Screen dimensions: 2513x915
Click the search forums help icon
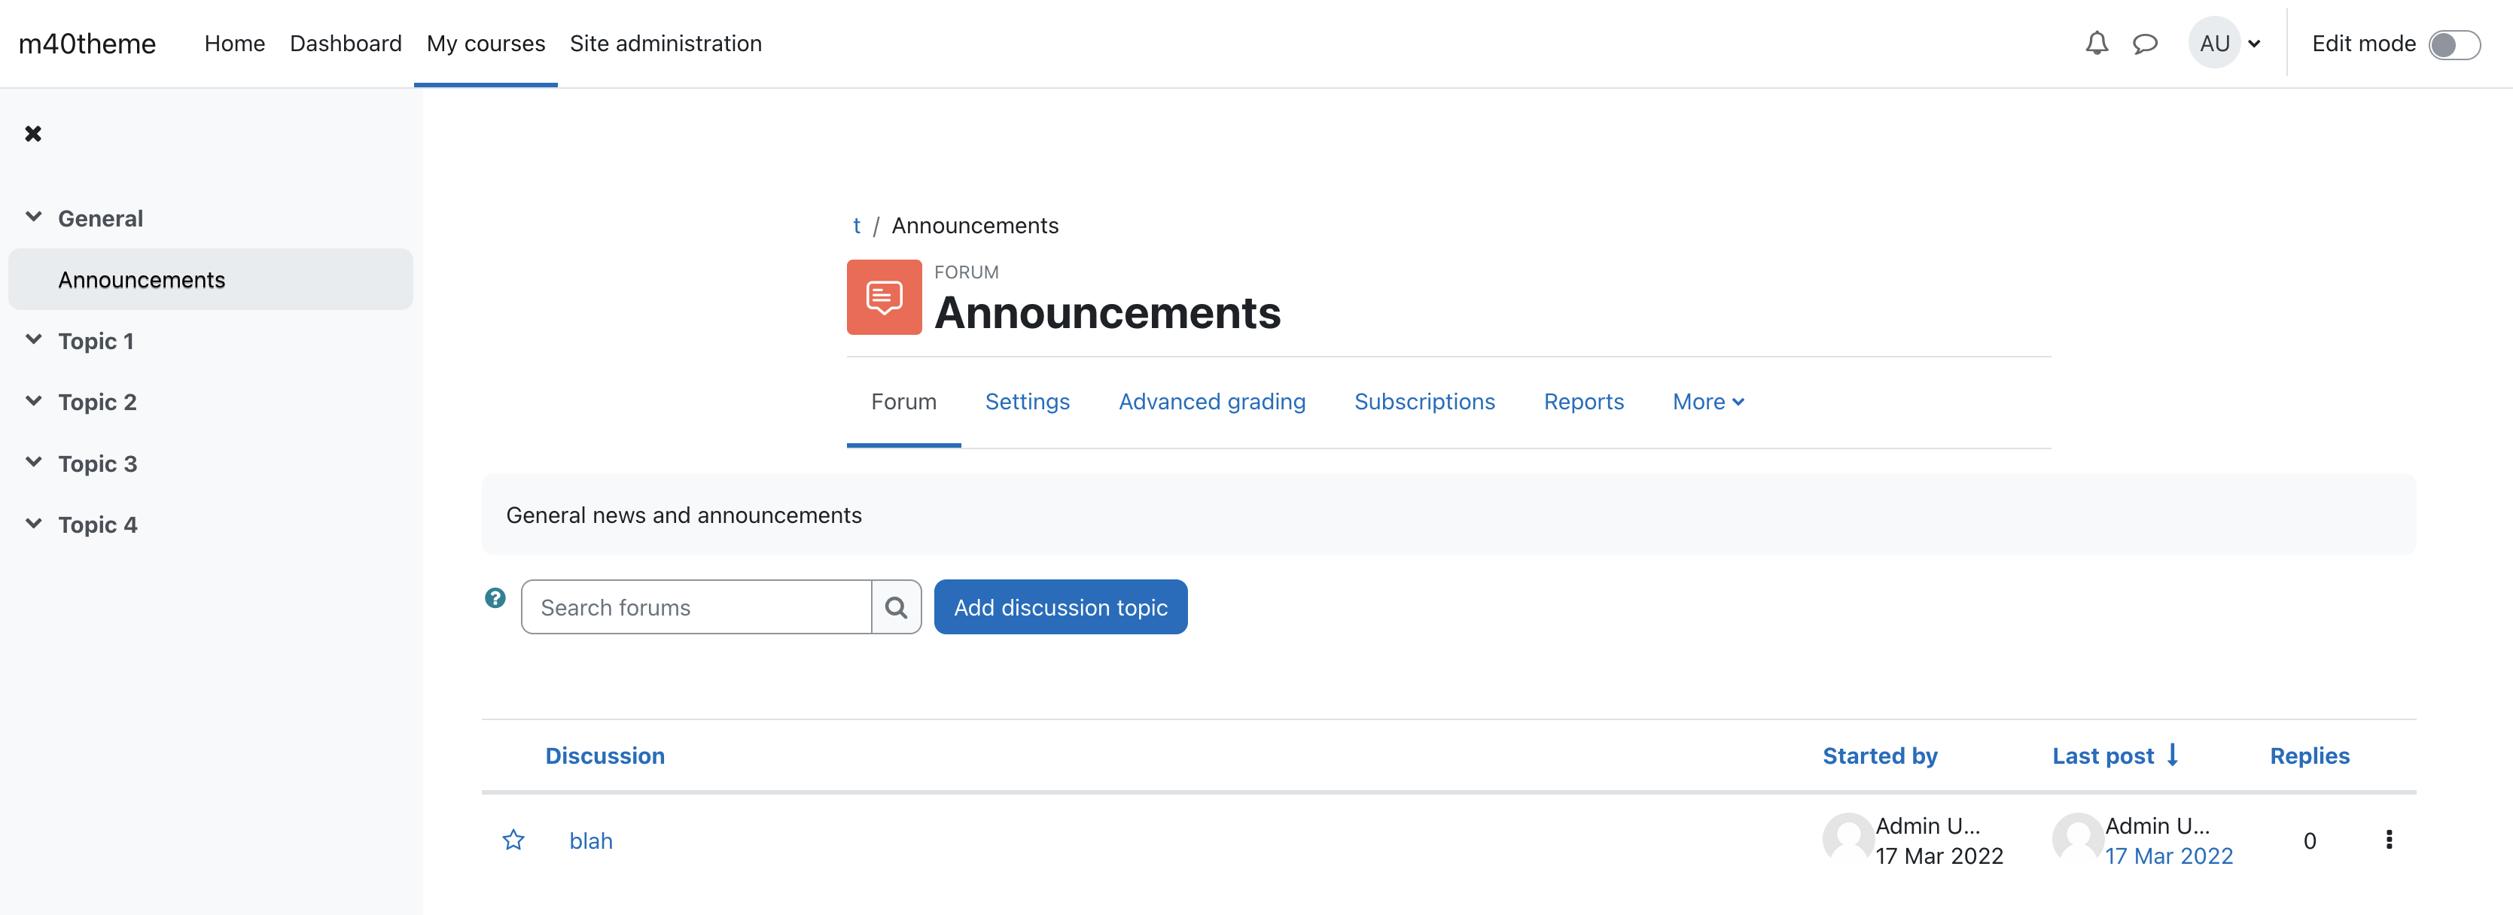[495, 598]
